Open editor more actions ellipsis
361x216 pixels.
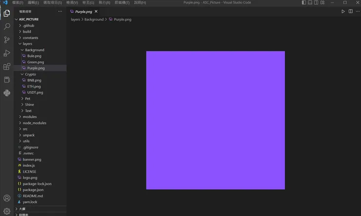tap(358, 11)
